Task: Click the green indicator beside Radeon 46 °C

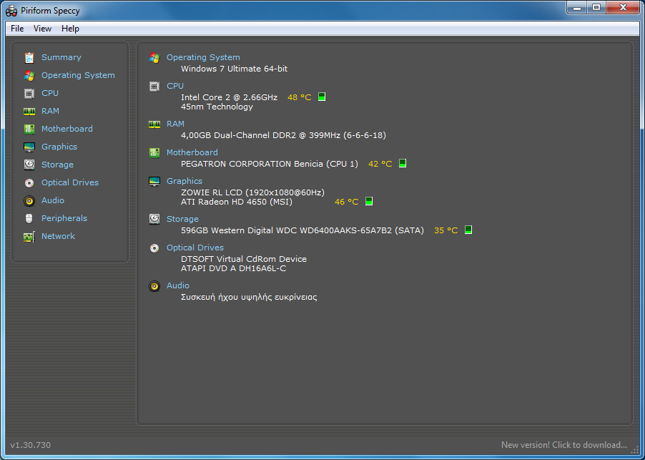Action: tap(369, 201)
